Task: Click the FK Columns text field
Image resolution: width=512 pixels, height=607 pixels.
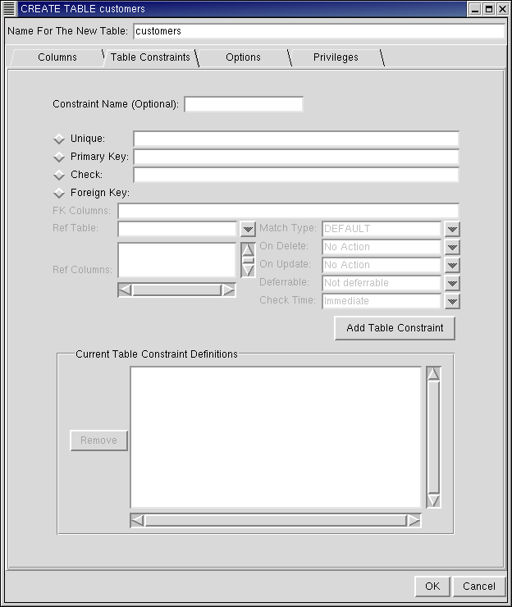Action: tap(289, 211)
